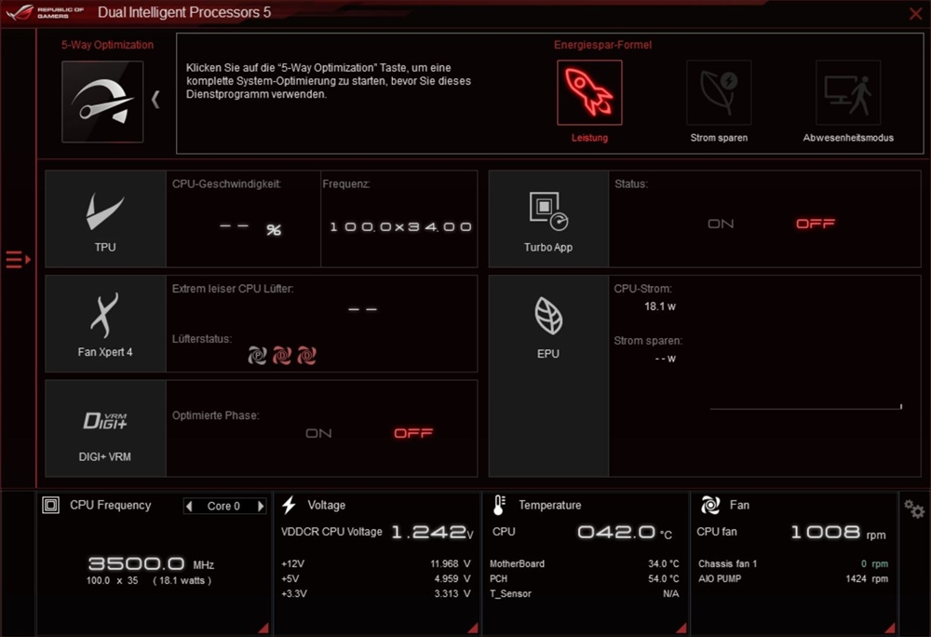Open the TPU panel

(106, 219)
